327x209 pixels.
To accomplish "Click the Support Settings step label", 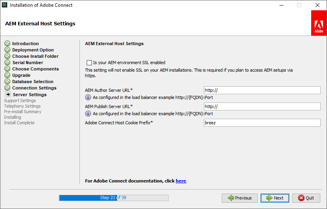I will [20, 101].
